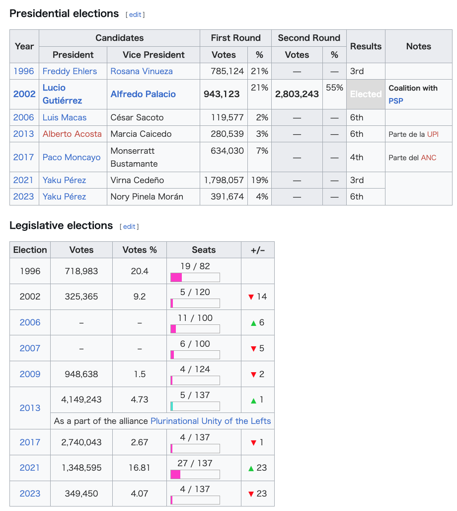Click the 19 / 82 seats bar
Screen dimensions: 457x511
click(x=195, y=277)
